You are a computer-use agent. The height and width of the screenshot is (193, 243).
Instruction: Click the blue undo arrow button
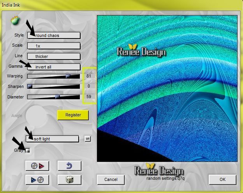69,166
